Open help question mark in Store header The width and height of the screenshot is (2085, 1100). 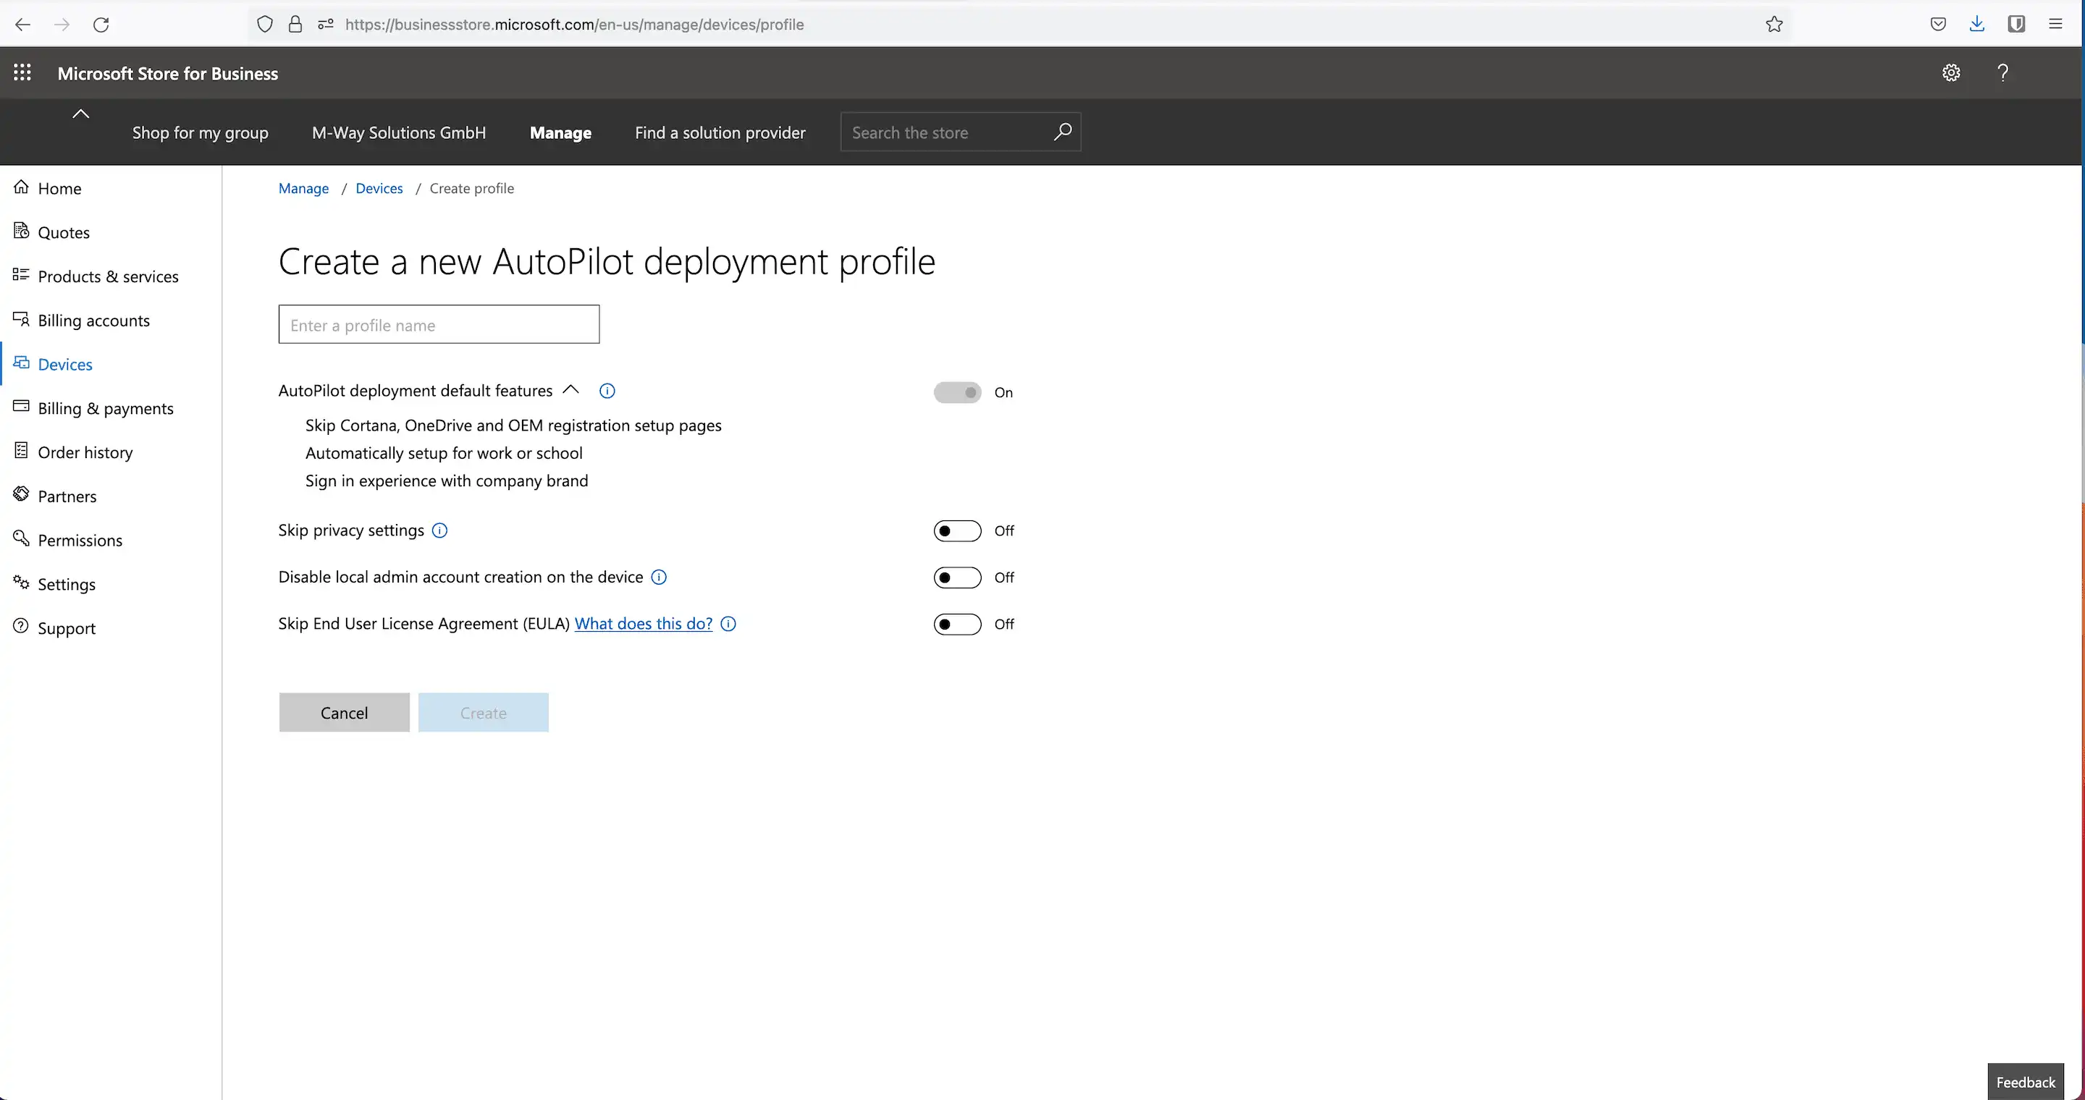2002,73
